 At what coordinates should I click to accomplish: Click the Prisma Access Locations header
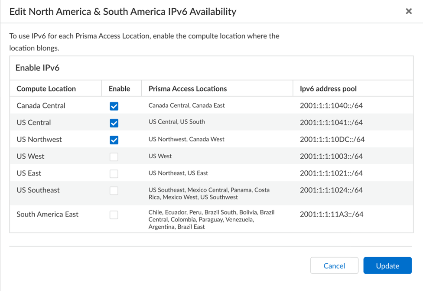pyautogui.click(x=188, y=89)
